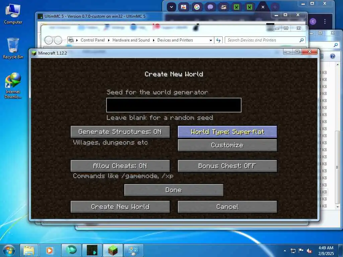Screen dimensions: 343x257
Task: Open Control Panel devices taskbar icon
Action: (x=134, y=250)
